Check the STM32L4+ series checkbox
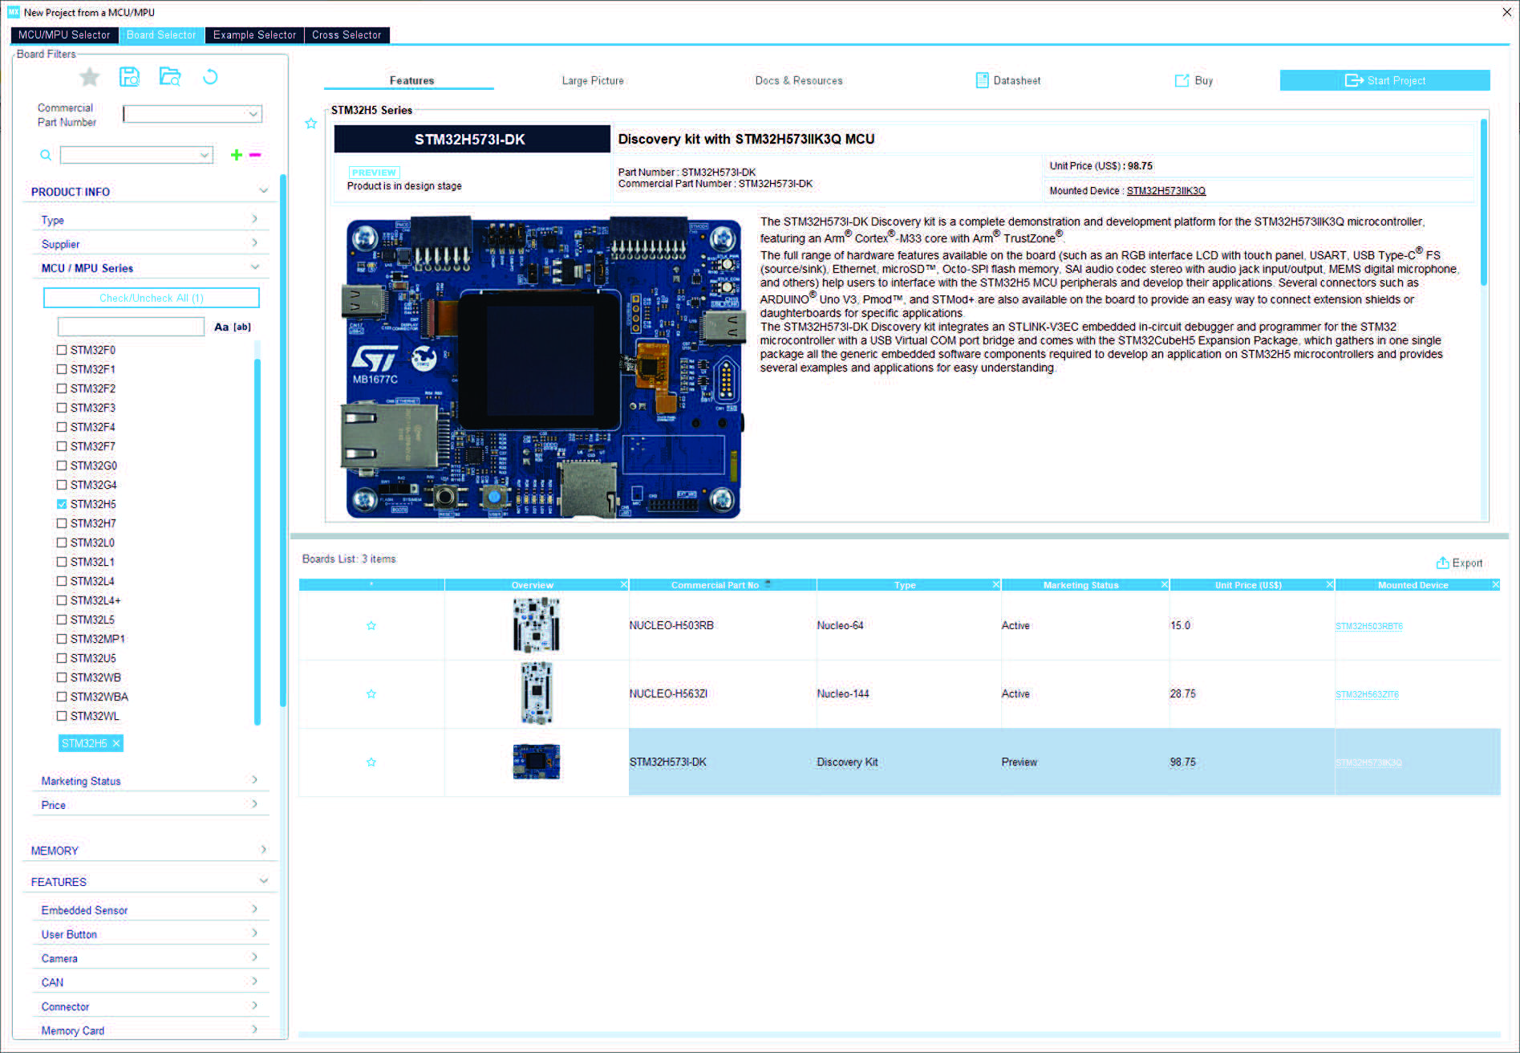The width and height of the screenshot is (1520, 1053). point(62,600)
